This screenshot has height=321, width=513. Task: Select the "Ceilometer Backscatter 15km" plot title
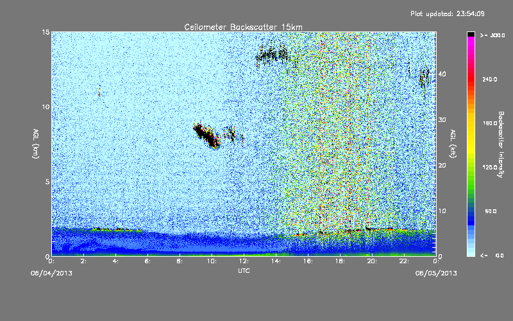click(x=243, y=27)
